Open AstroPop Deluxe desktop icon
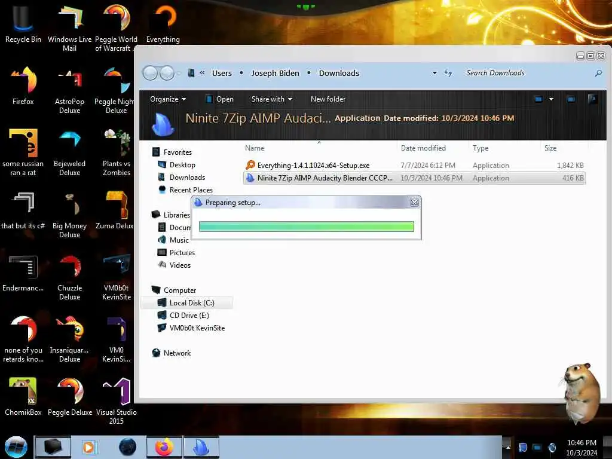The image size is (612, 459). pos(69,91)
